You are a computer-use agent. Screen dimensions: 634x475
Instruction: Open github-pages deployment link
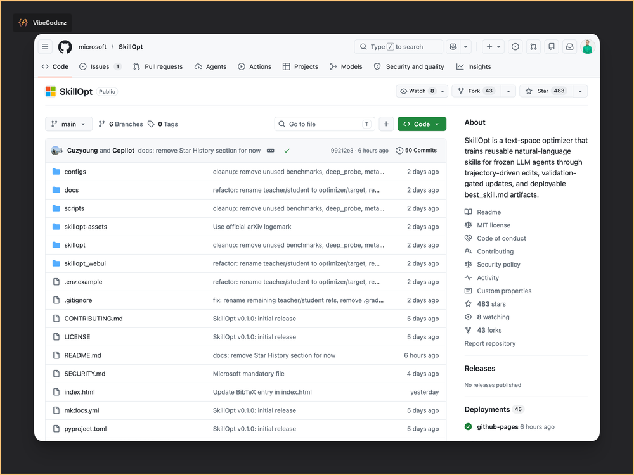(x=498, y=427)
